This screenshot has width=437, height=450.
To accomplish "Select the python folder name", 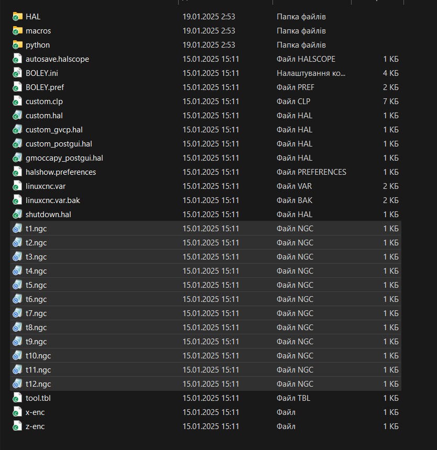I will coord(38,45).
